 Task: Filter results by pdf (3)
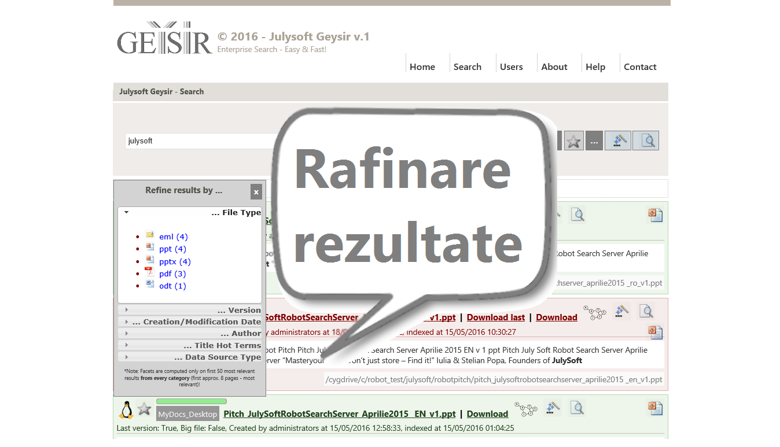pos(172,274)
